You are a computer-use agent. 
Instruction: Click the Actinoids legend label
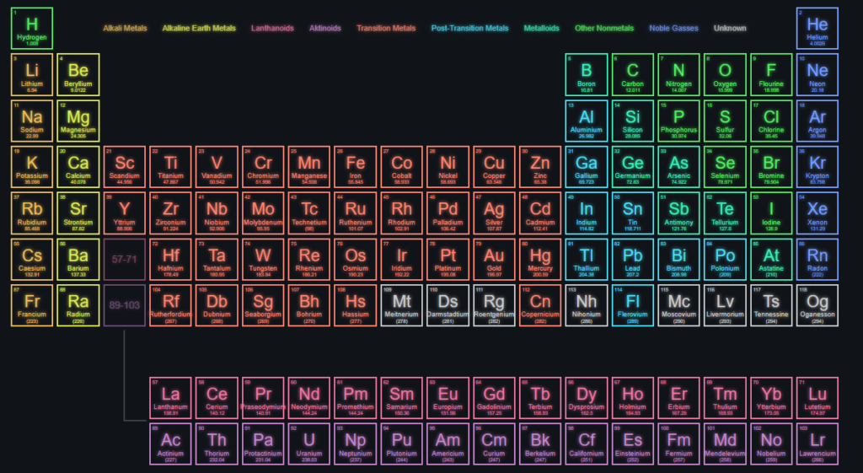point(324,29)
